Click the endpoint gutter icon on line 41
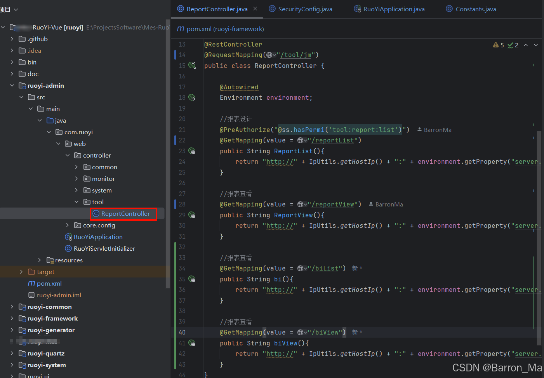This screenshot has width=544, height=378. click(192, 343)
